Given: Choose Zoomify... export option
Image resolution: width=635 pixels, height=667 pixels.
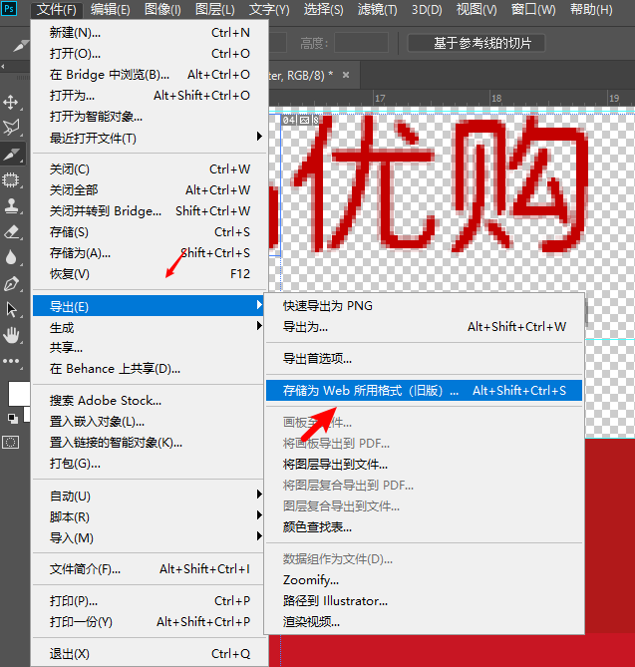Looking at the screenshot, I should [424, 580].
